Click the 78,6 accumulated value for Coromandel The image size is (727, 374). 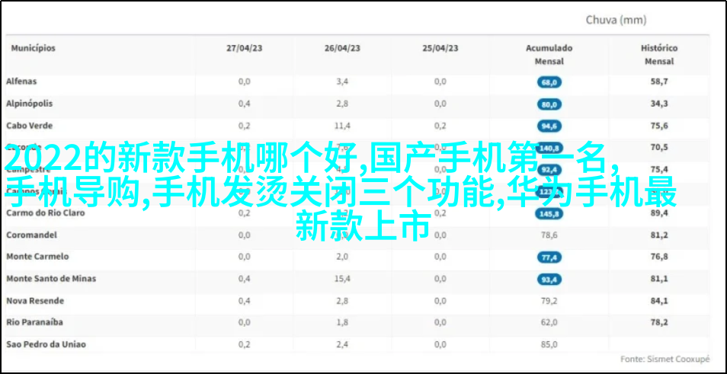[549, 235]
